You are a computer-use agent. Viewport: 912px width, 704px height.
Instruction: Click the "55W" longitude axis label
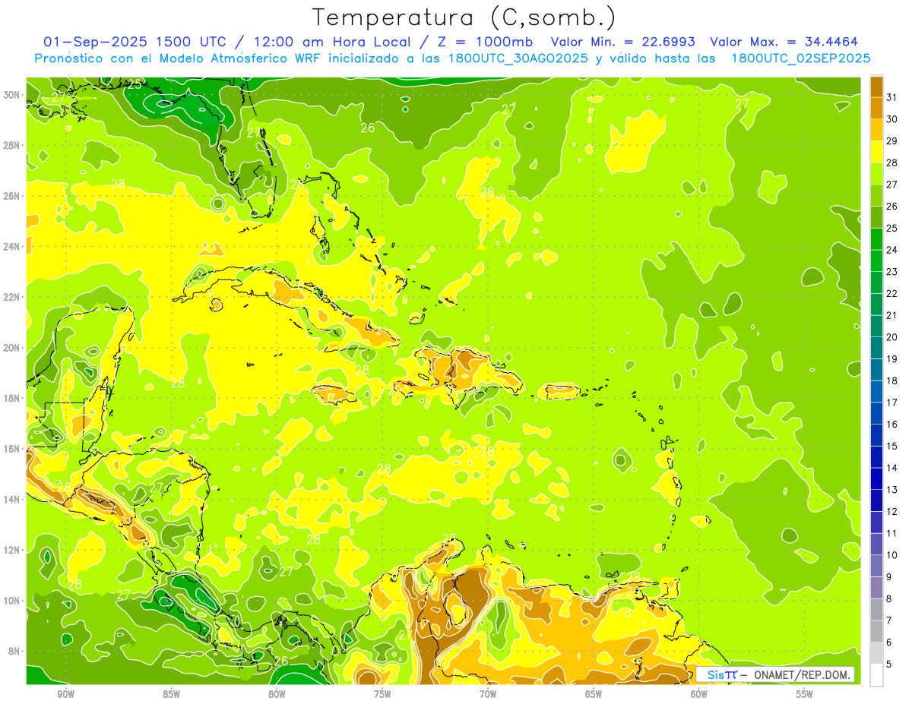click(x=805, y=694)
